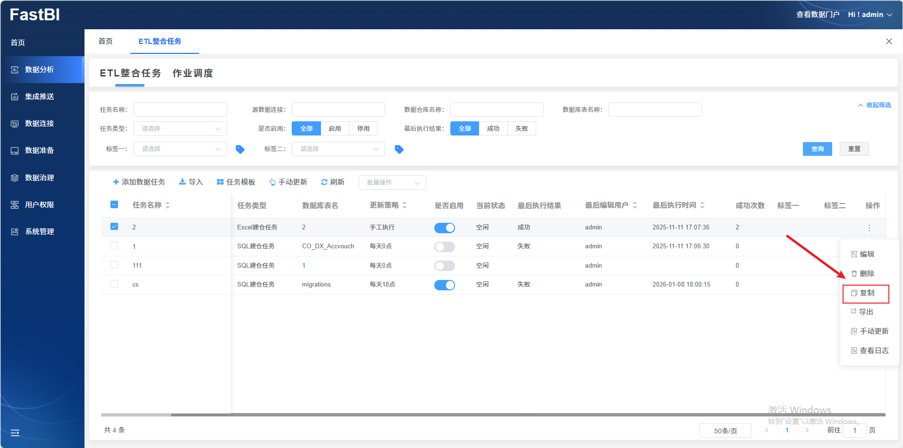Check the checkbox for the task named 1
This screenshot has height=448, width=903.
click(114, 246)
